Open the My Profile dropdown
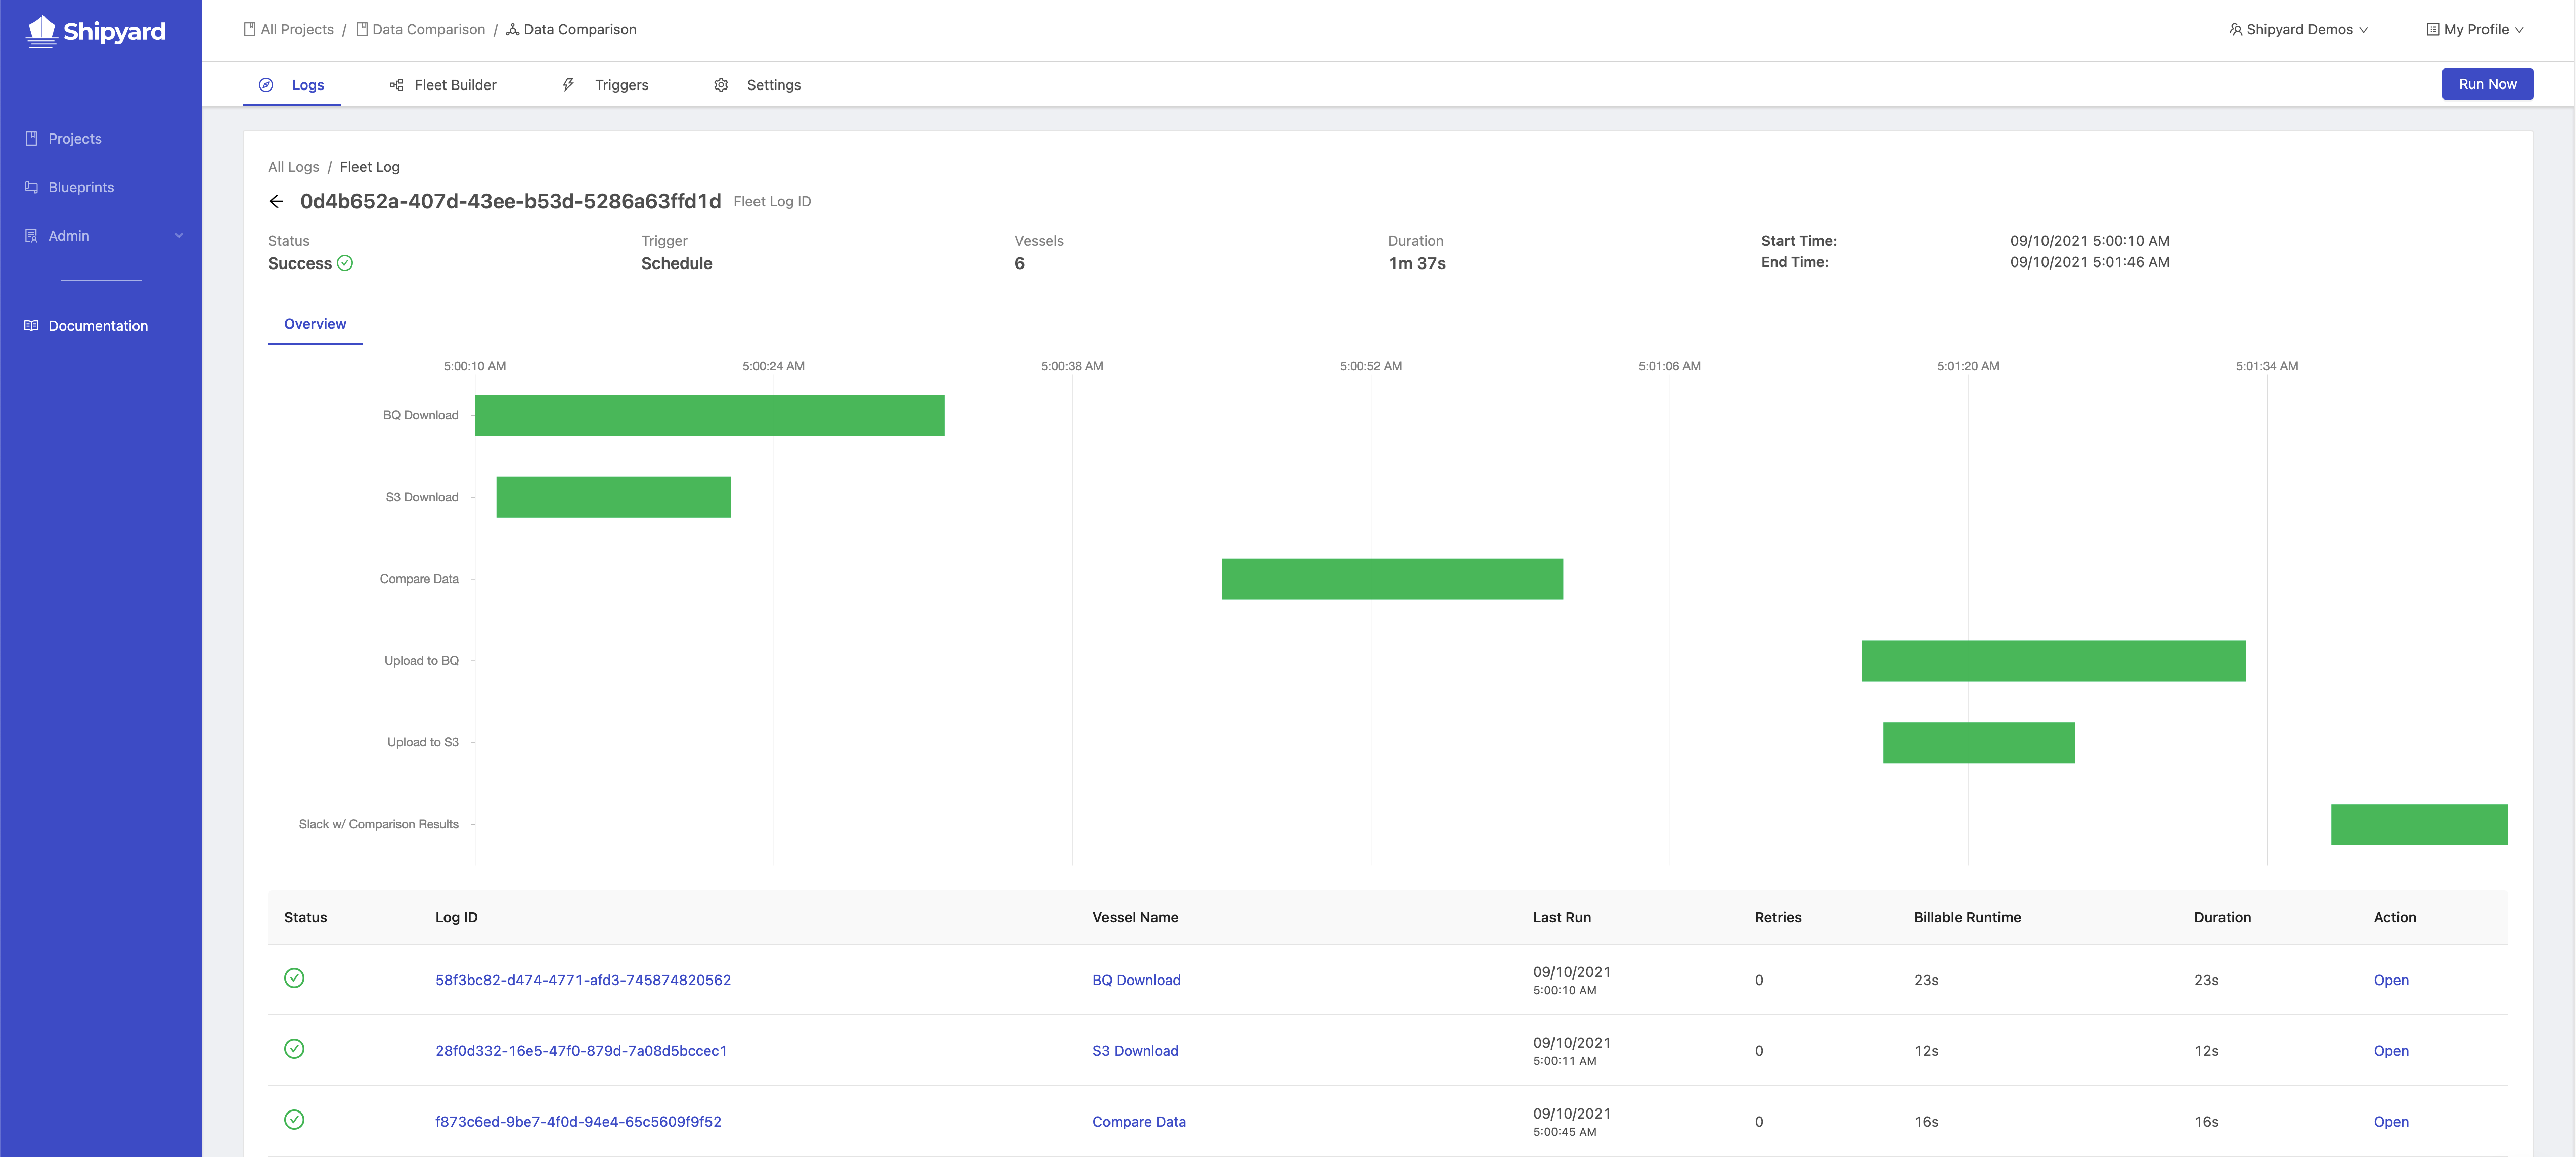 pos(2476,29)
